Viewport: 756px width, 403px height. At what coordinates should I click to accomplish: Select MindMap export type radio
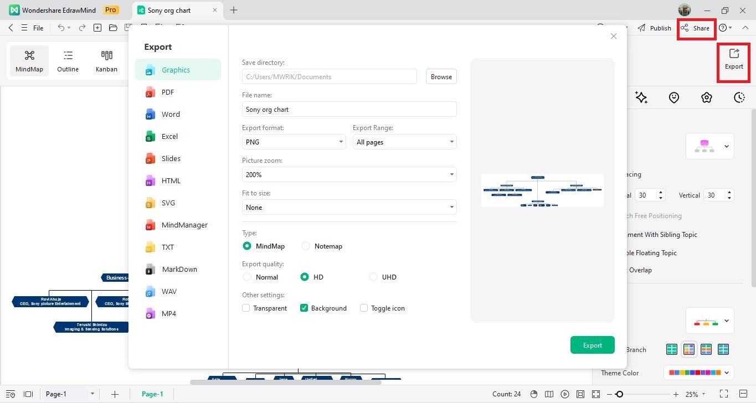tap(246, 246)
